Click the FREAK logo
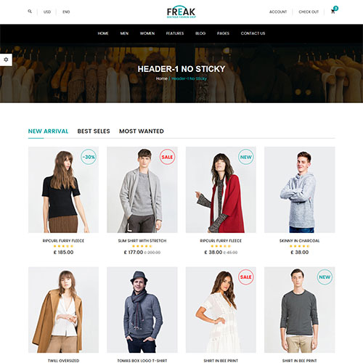363x363 pixels. tap(181, 12)
